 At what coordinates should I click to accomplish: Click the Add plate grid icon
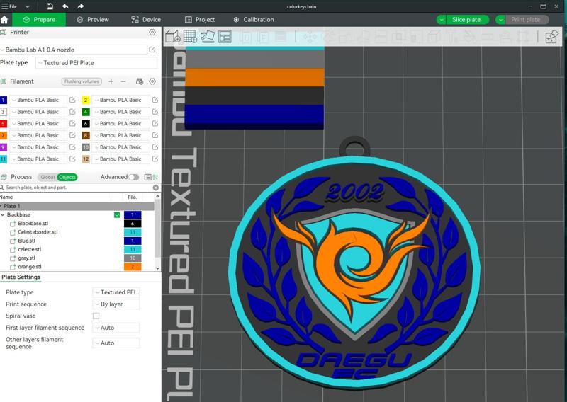(x=190, y=37)
